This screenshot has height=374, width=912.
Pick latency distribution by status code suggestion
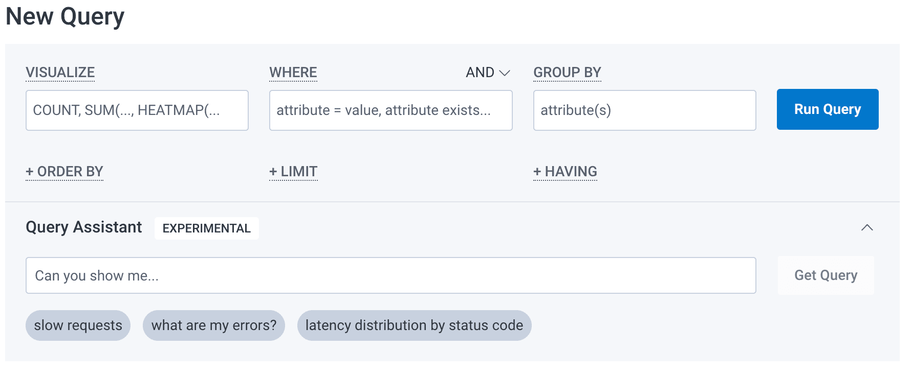tap(414, 325)
